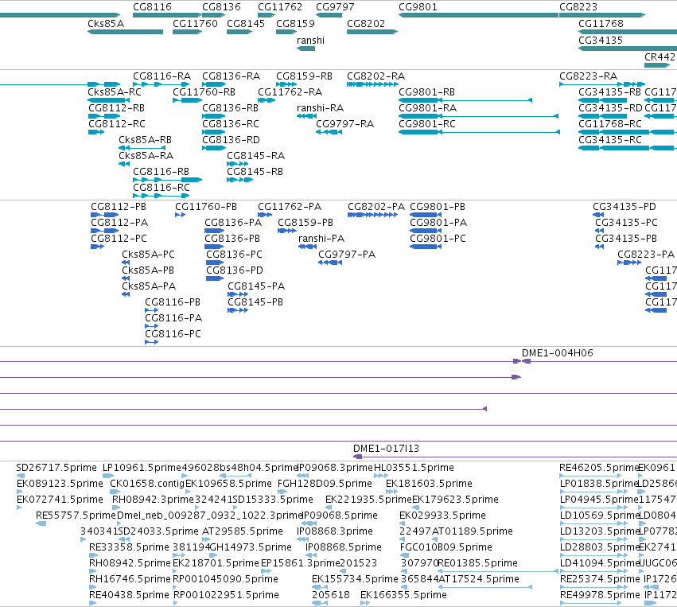Click the CG8202 gene label
This screenshot has height=607, width=677.
[x=366, y=24]
